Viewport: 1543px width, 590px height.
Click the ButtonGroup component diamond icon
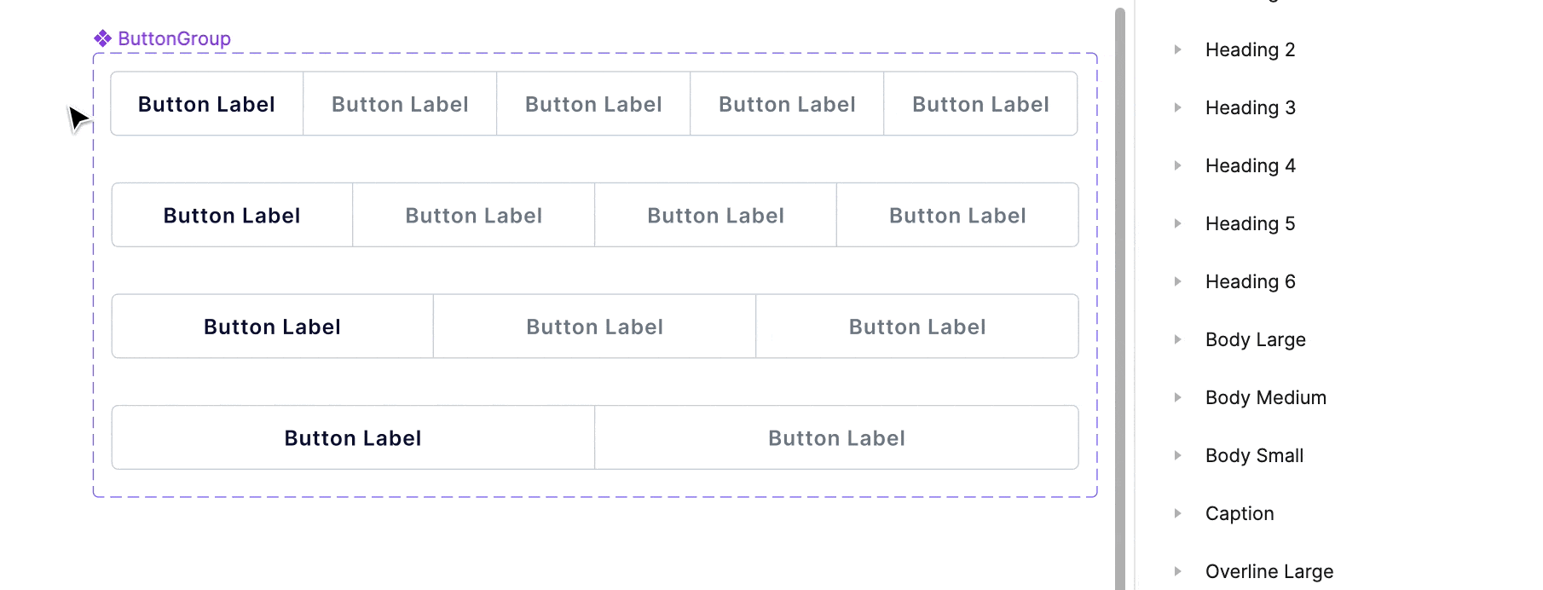pyautogui.click(x=103, y=38)
